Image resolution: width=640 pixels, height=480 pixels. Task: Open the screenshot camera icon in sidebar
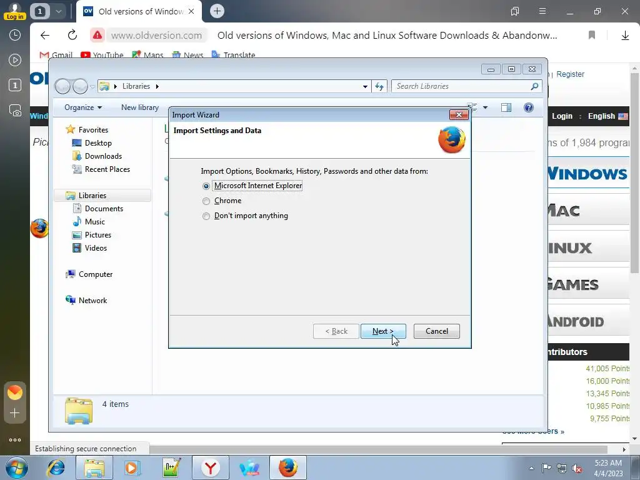15,111
